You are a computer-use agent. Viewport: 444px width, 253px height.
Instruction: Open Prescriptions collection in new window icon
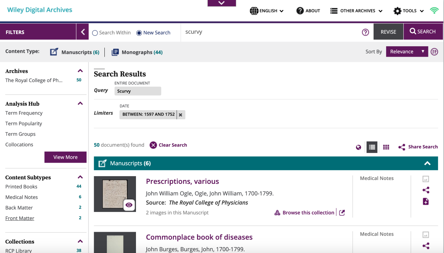coord(342,213)
